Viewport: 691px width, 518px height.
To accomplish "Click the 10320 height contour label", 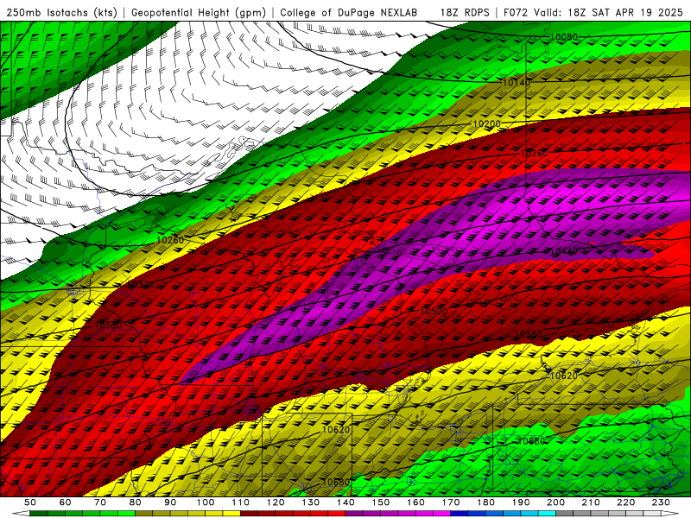I will click(142, 285).
